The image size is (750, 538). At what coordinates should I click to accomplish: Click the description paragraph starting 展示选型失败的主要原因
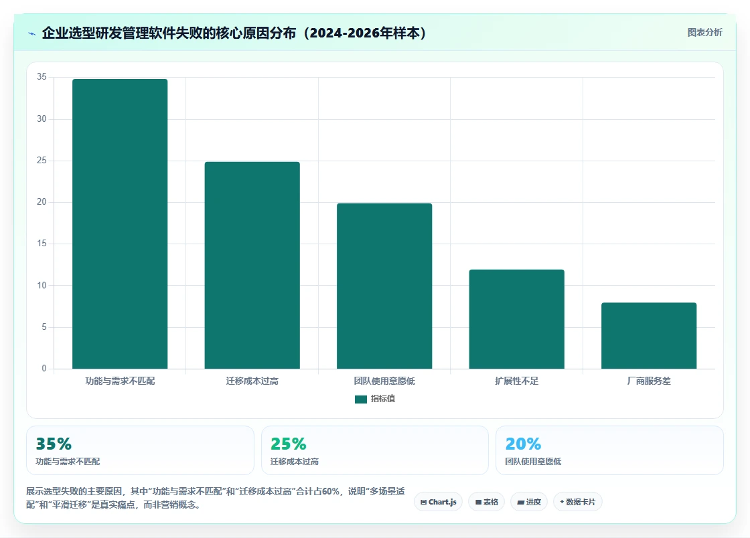click(215, 498)
